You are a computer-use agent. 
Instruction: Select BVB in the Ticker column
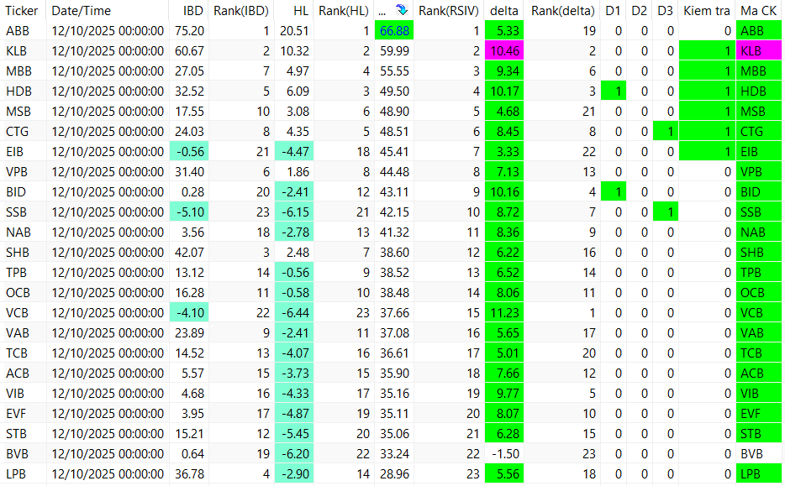click(17, 453)
